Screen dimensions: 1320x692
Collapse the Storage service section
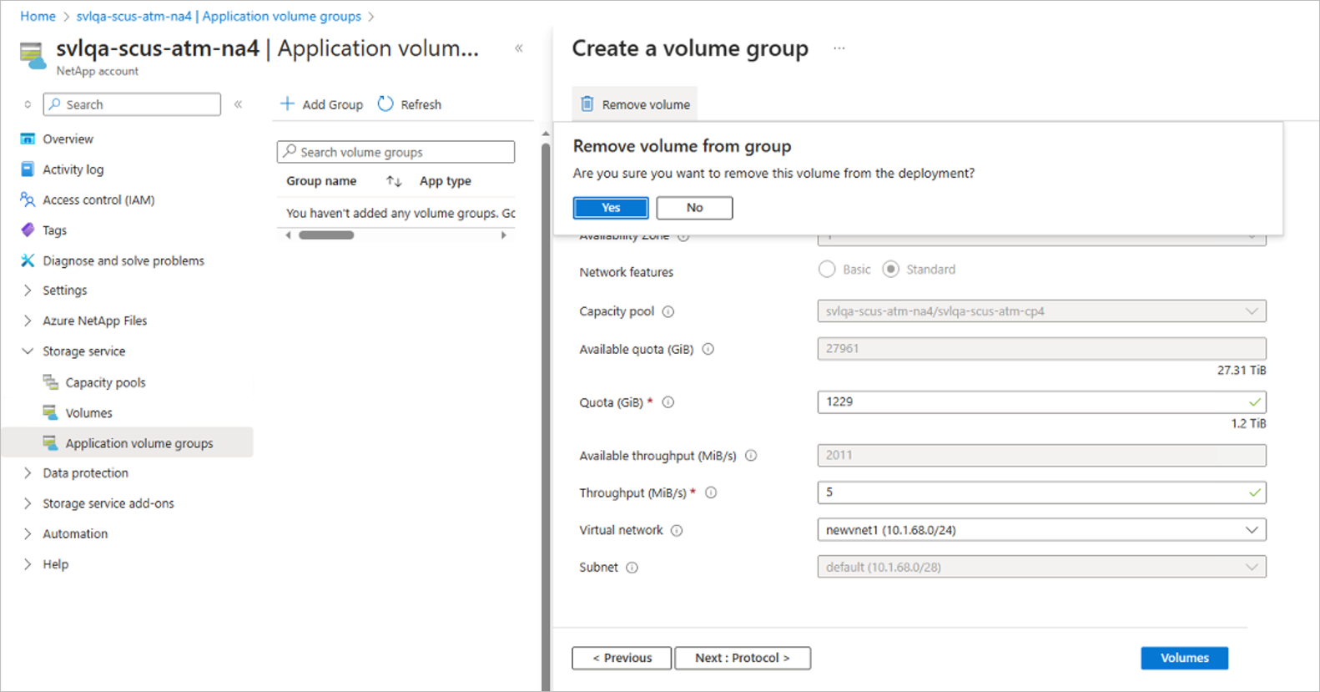[28, 351]
